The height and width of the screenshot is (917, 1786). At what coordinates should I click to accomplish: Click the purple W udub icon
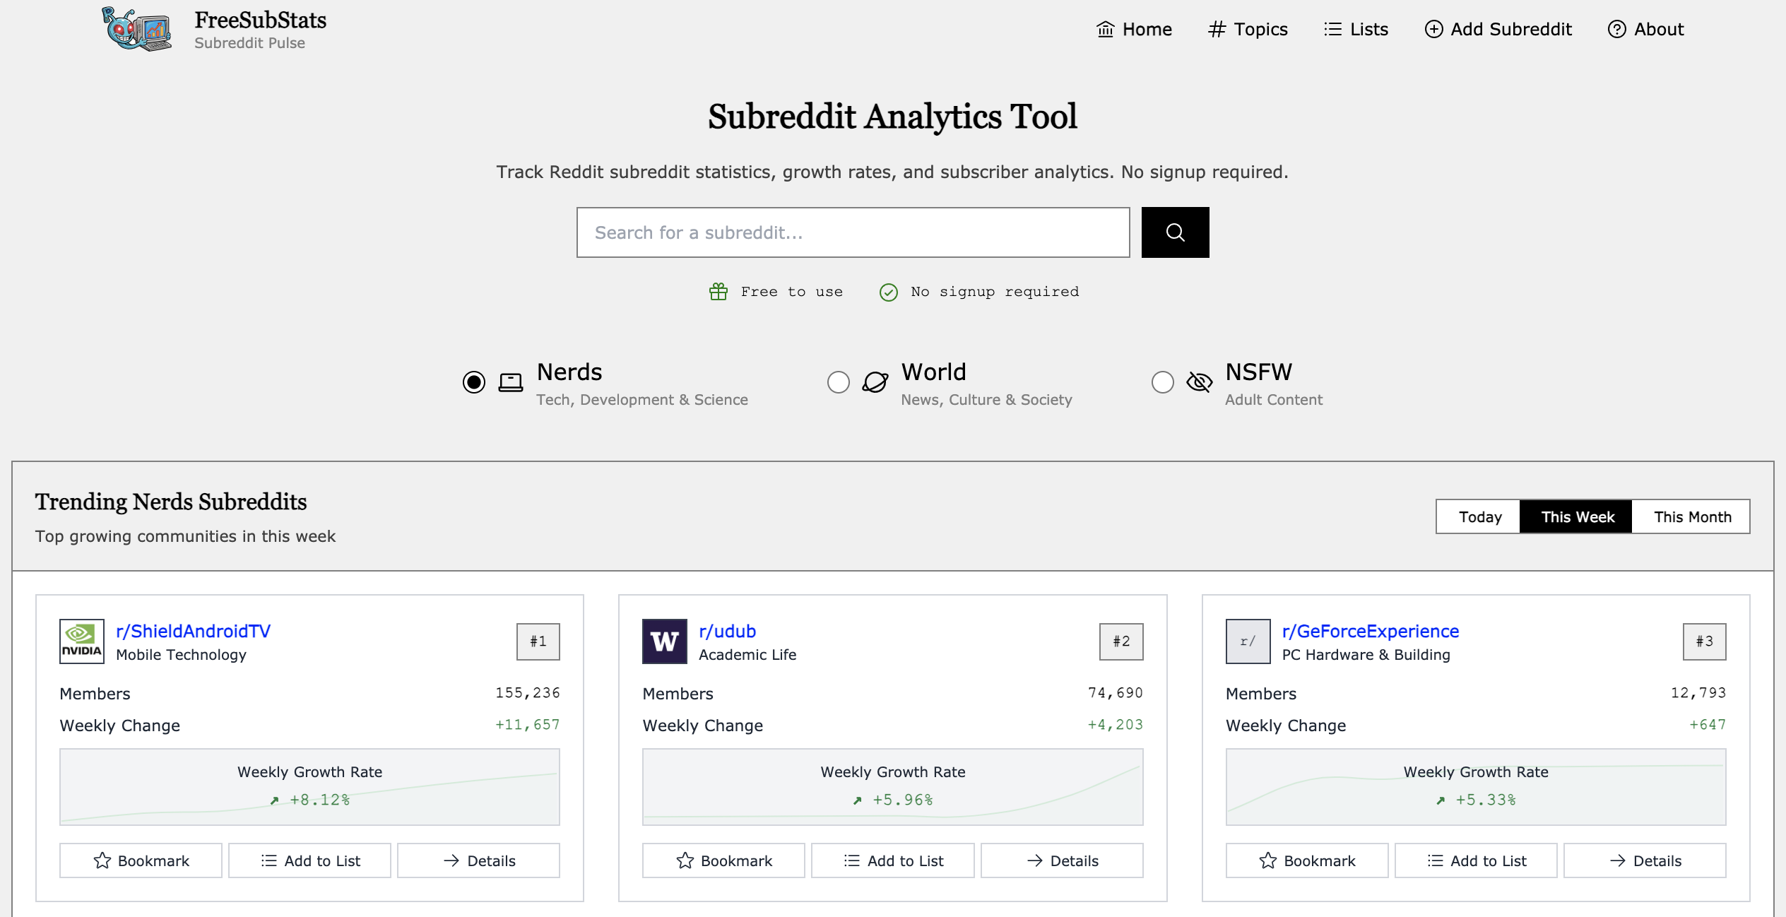664,641
